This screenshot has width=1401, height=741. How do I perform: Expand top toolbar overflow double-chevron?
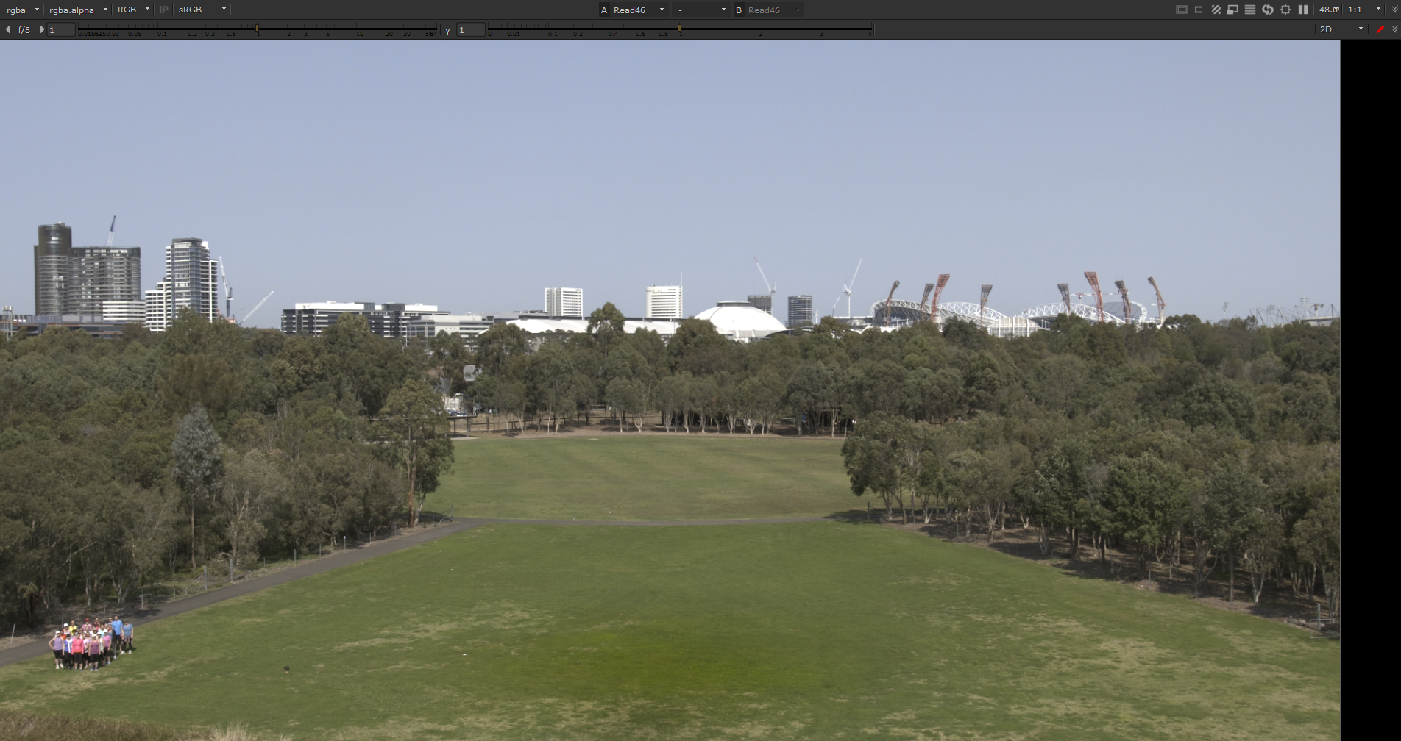1394,10
